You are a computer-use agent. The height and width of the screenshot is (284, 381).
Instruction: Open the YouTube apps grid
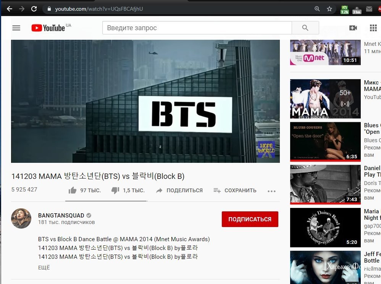373,28
